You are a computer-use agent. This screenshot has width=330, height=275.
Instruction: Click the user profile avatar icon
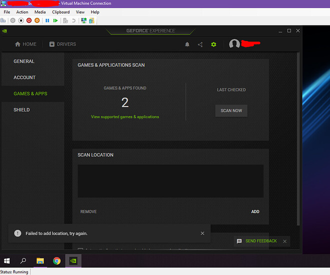pos(234,44)
